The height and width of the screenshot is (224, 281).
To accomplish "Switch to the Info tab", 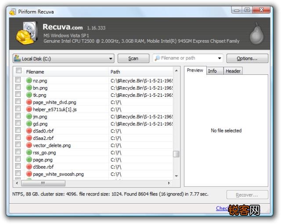I will click(x=215, y=71).
